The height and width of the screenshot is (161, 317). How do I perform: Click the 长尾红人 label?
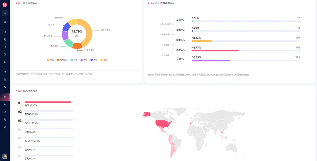pyautogui.click(x=181, y=59)
